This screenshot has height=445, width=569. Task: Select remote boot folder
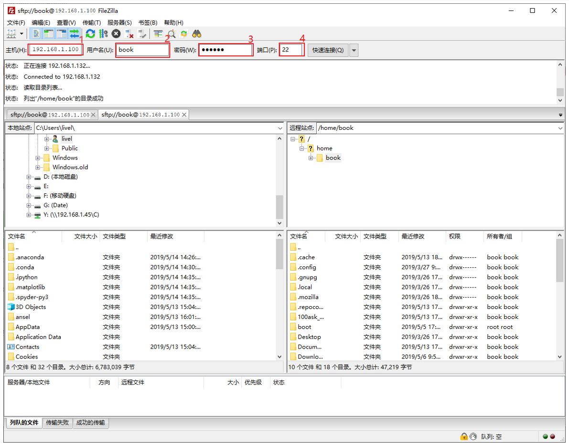(x=304, y=327)
